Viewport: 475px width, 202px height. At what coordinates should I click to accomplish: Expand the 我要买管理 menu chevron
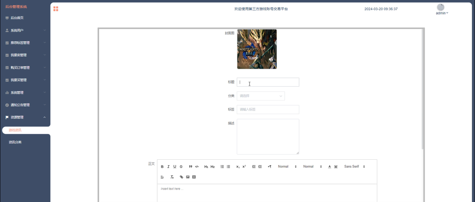(45, 80)
